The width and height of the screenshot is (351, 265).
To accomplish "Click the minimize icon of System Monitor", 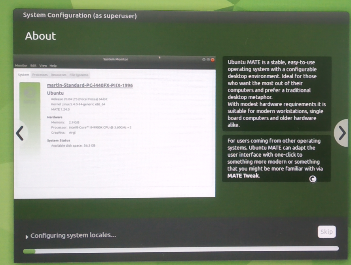I will coord(204,60).
